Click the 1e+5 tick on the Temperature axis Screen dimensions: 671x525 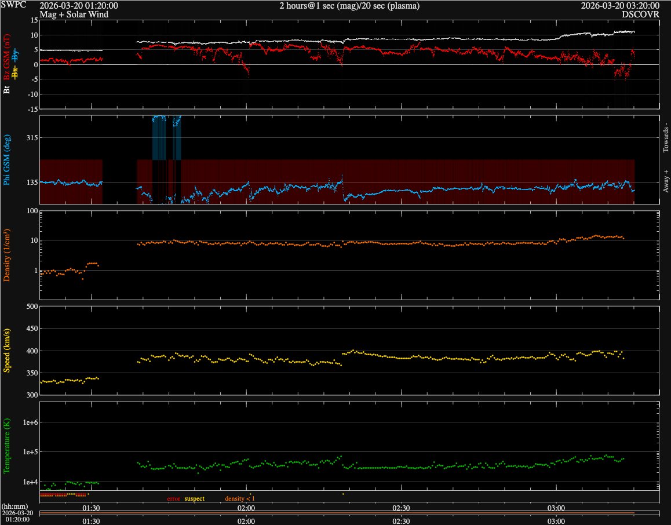[x=30, y=452]
